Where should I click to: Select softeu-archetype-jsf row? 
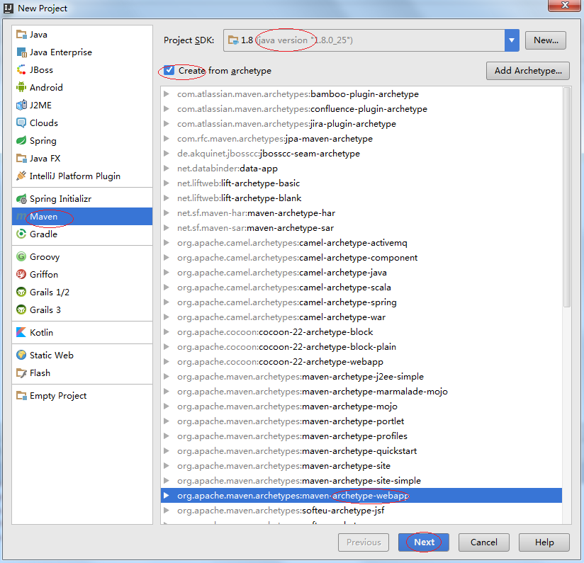361,510
